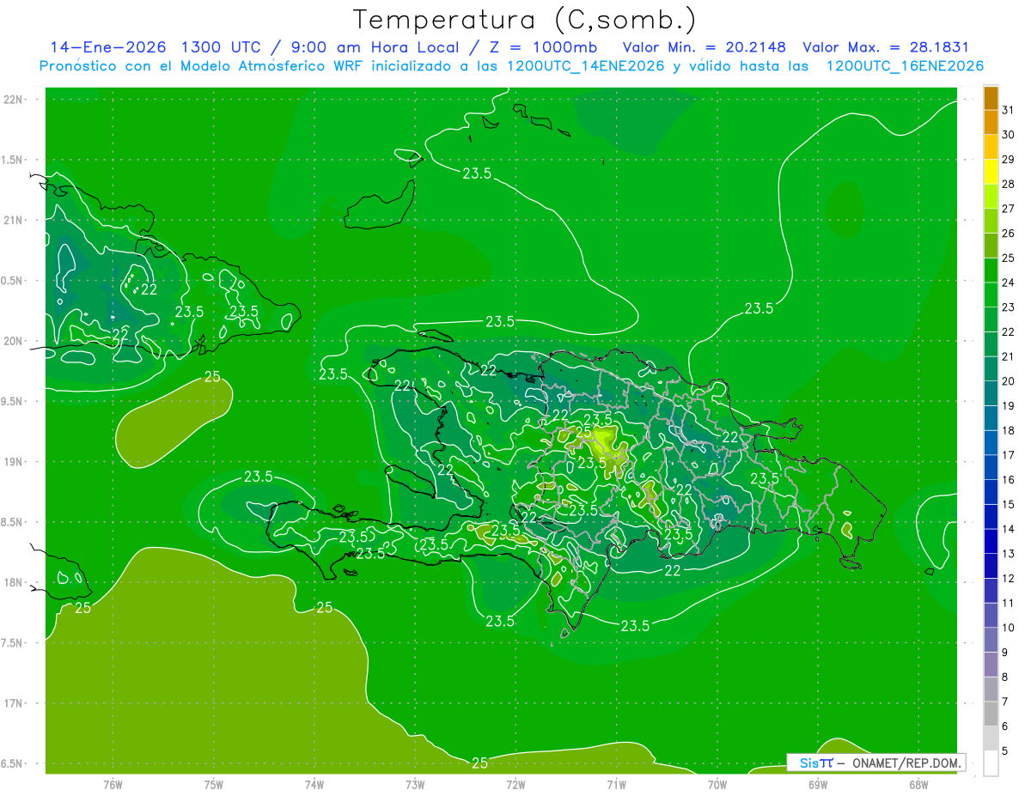Click the '25' contour label on the bottom map edge
This screenshot has height=796, width=1031.
(480, 763)
